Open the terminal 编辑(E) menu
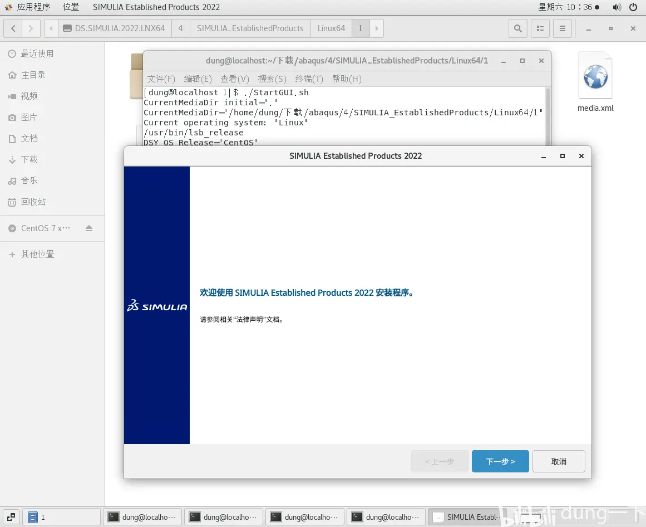Image resolution: width=646 pixels, height=527 pixels. coord(198,79)
